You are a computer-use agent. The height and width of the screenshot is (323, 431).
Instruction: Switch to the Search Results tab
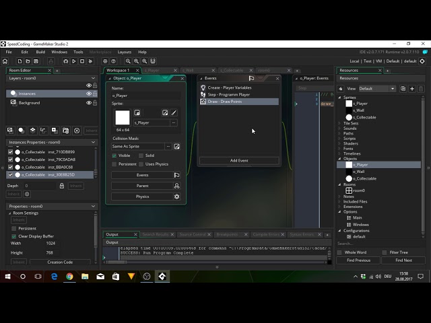point(156,235)
